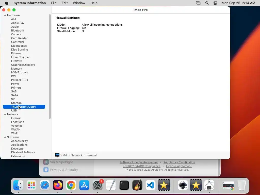Select Applications in the sidebar
Image resolution: width=260 pixels, height=195 pixels.
(x=19, y=145)
